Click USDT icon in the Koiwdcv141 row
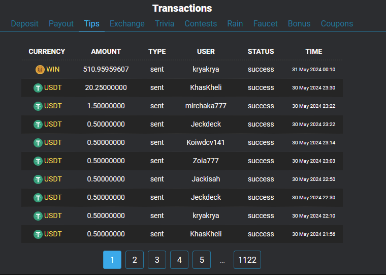 38,143
